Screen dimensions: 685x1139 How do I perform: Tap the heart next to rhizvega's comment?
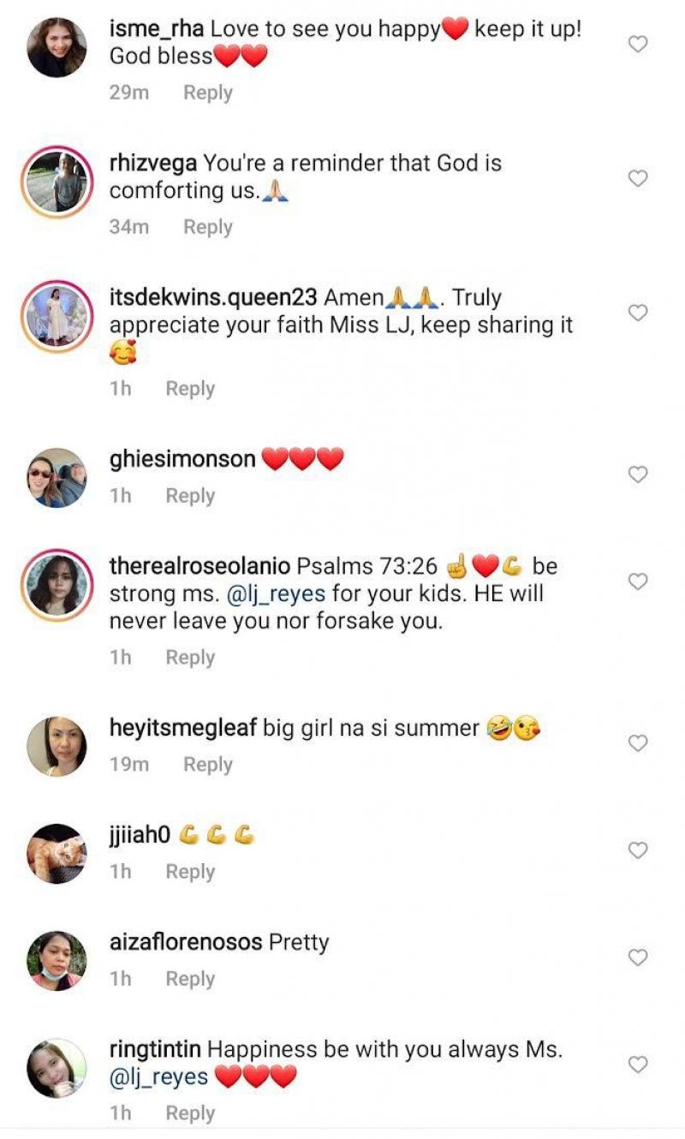point(638,179)
